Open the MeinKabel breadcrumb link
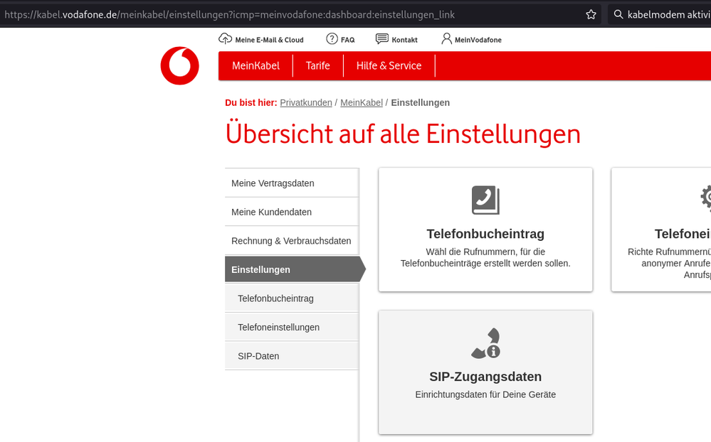Image resolution: width=711 pixels, height=442 pixels. 362,102
